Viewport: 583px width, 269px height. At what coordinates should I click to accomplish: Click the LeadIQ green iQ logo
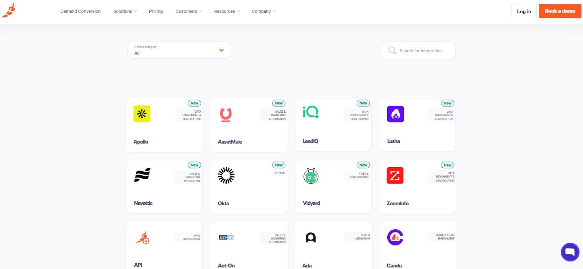click(x=311, y=112)
